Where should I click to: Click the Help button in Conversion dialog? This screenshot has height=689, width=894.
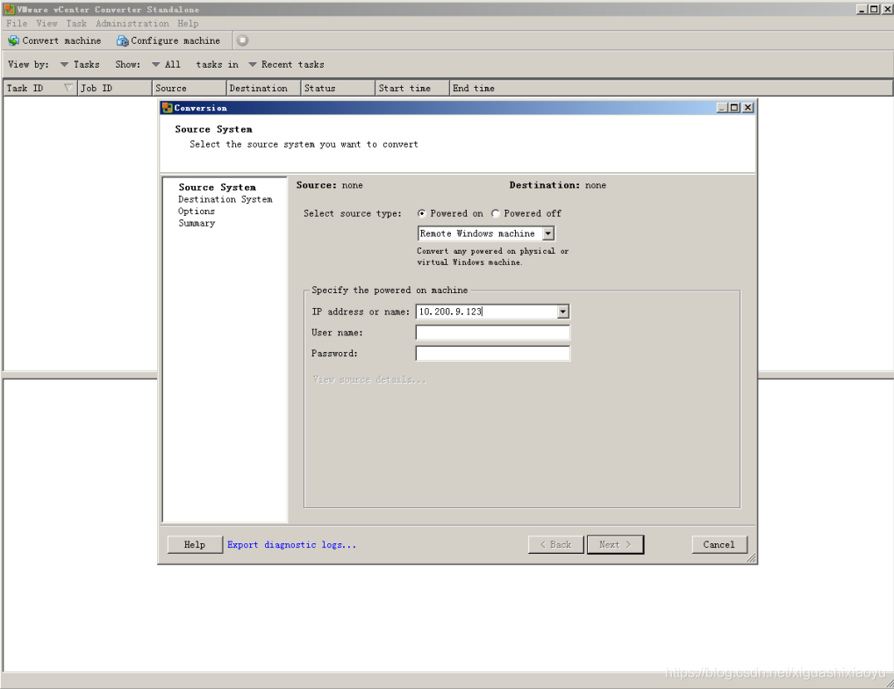tap(195, 545)
